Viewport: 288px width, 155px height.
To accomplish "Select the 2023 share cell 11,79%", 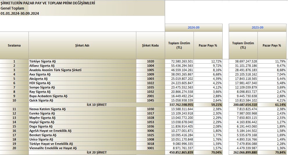I will click(272, 61).
